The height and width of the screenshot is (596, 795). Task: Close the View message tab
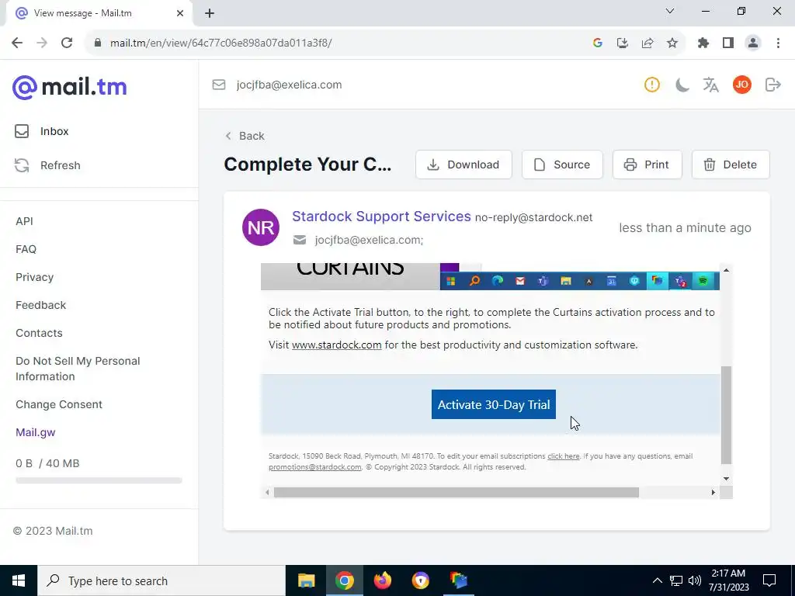pos(180,13)
